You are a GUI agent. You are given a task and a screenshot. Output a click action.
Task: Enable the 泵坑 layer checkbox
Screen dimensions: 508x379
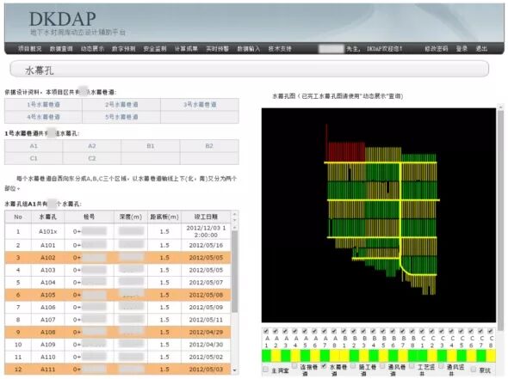474,369
